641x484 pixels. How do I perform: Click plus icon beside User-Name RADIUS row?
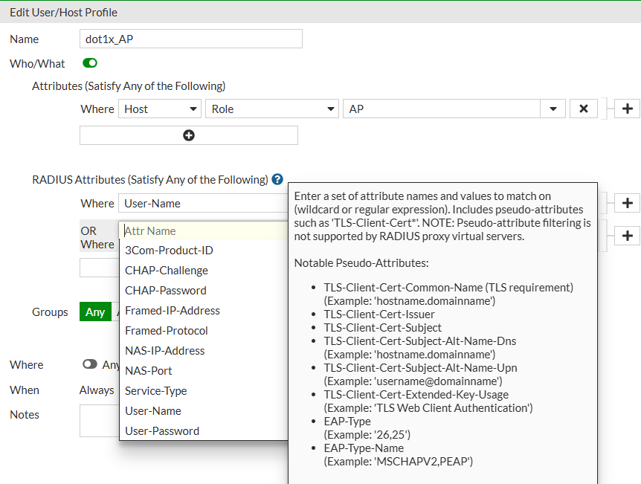coord(627,203)
